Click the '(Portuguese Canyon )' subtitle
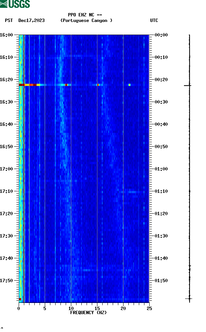Viewport: 206px width, 332px height. tap(87, 20)
